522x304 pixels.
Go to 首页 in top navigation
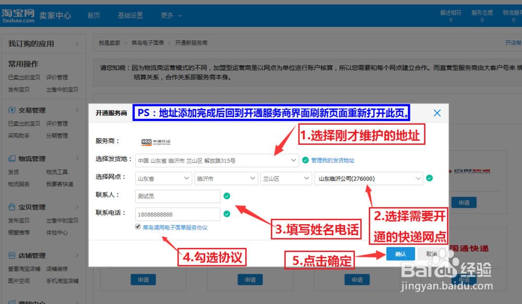[x=93, y=15]
